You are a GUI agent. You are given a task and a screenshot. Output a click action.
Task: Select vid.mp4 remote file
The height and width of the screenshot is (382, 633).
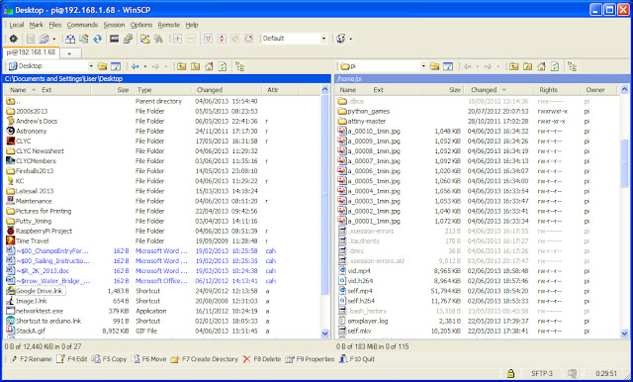(x=359, y=271)
